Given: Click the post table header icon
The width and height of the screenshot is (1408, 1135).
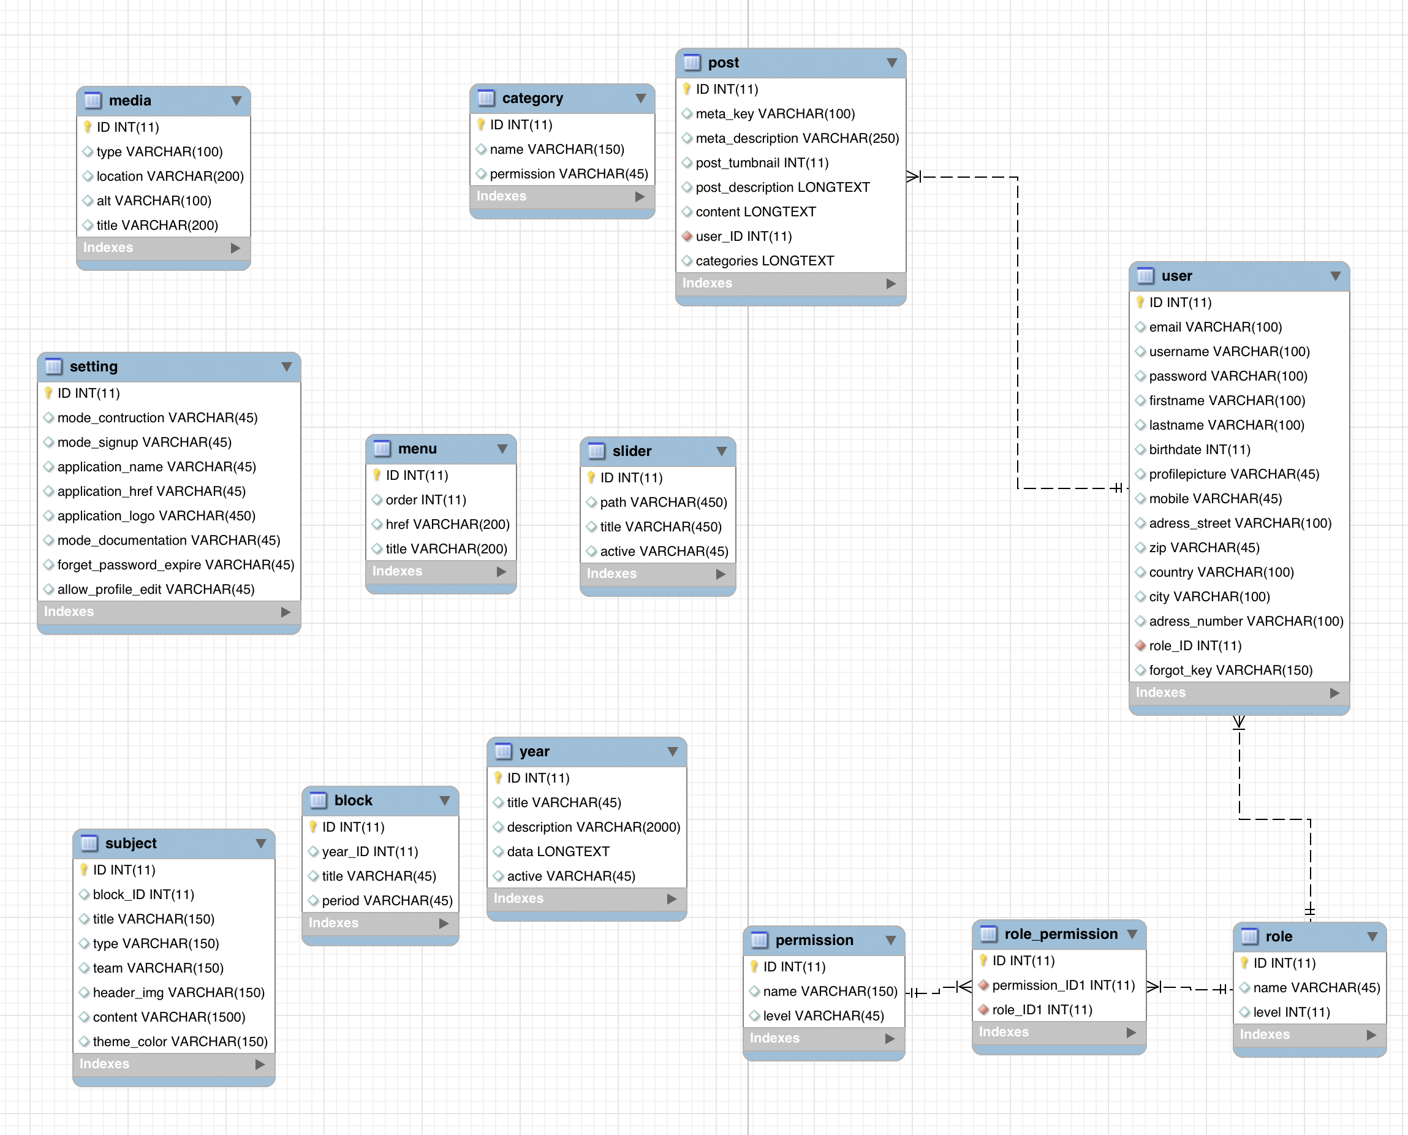Looking at the screenshot, I should 692,63.
